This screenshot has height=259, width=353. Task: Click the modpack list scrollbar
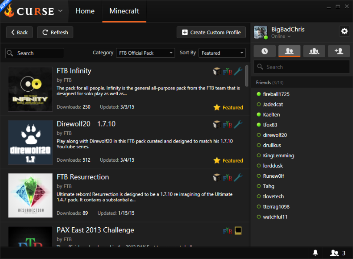247,76
